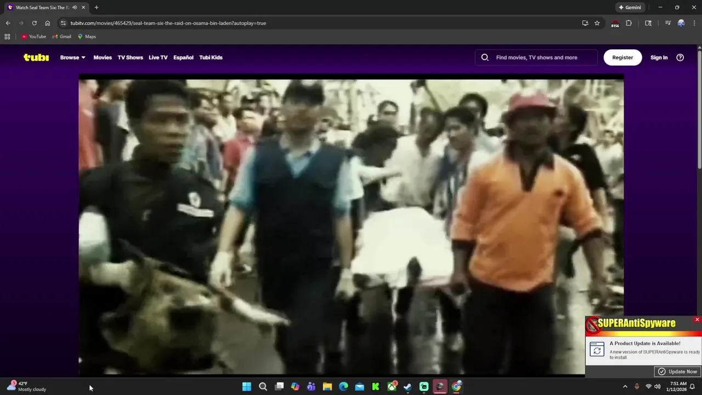Open the Chrome three-dot menu
Image resolution: width=702 pixels, height=395 pixels.
coord(694,23)
